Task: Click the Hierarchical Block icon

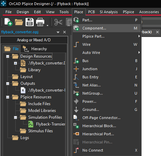Action: point(76,126)
